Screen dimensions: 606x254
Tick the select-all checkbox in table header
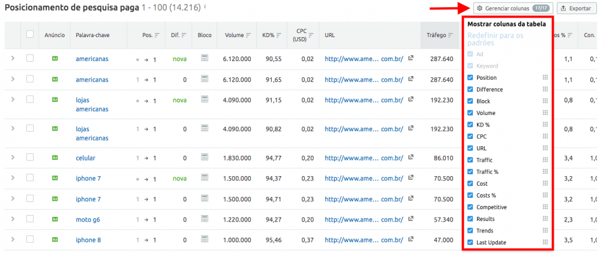[30, 34]
